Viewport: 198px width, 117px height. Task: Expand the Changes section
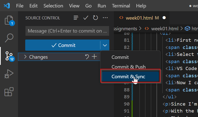[25, 57]
